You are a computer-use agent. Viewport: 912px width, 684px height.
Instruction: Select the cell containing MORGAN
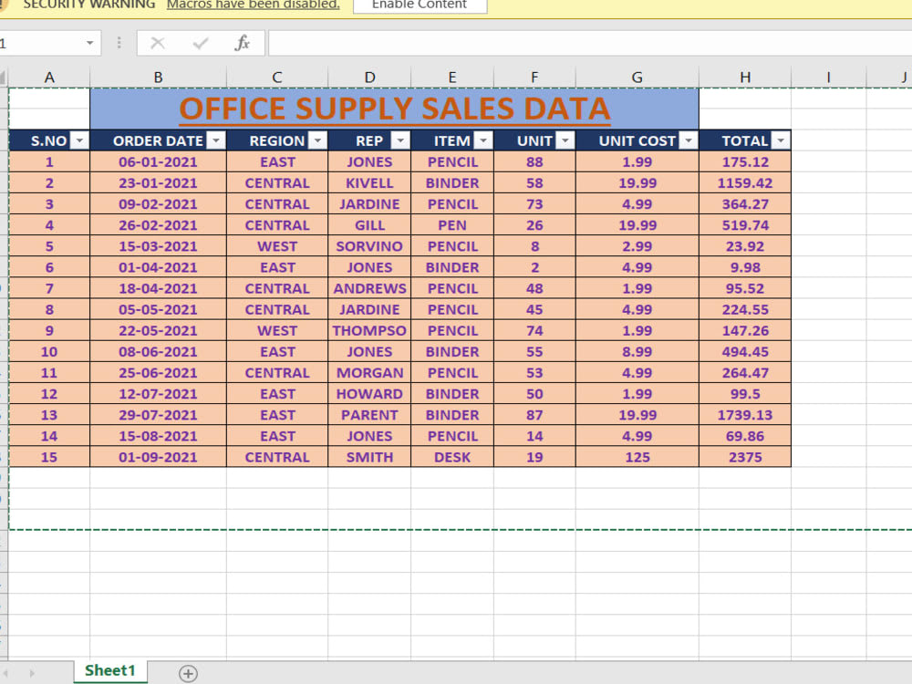[x=369, y=373]
